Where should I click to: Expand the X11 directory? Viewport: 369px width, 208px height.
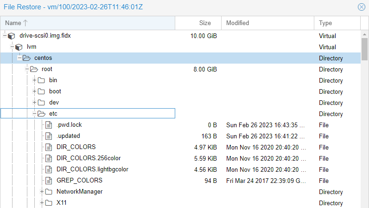(42, 202)
